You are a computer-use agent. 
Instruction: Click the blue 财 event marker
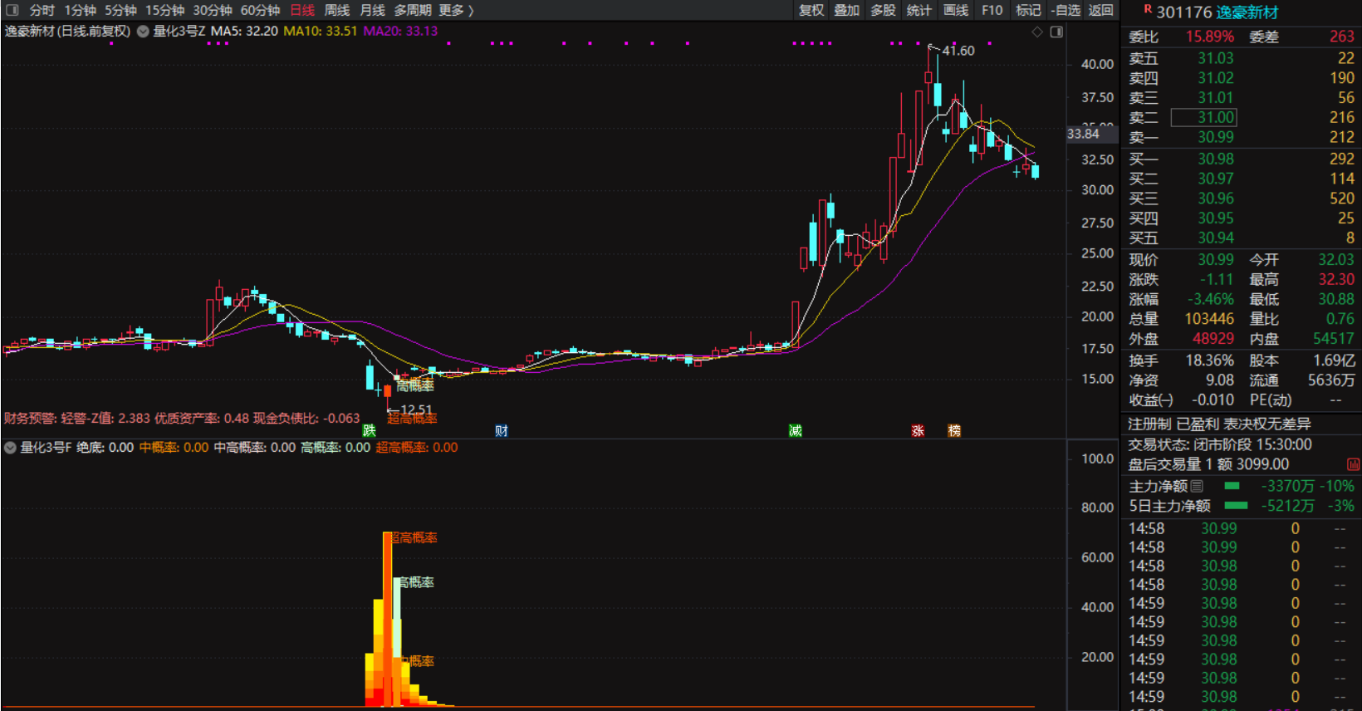point(501,430)
